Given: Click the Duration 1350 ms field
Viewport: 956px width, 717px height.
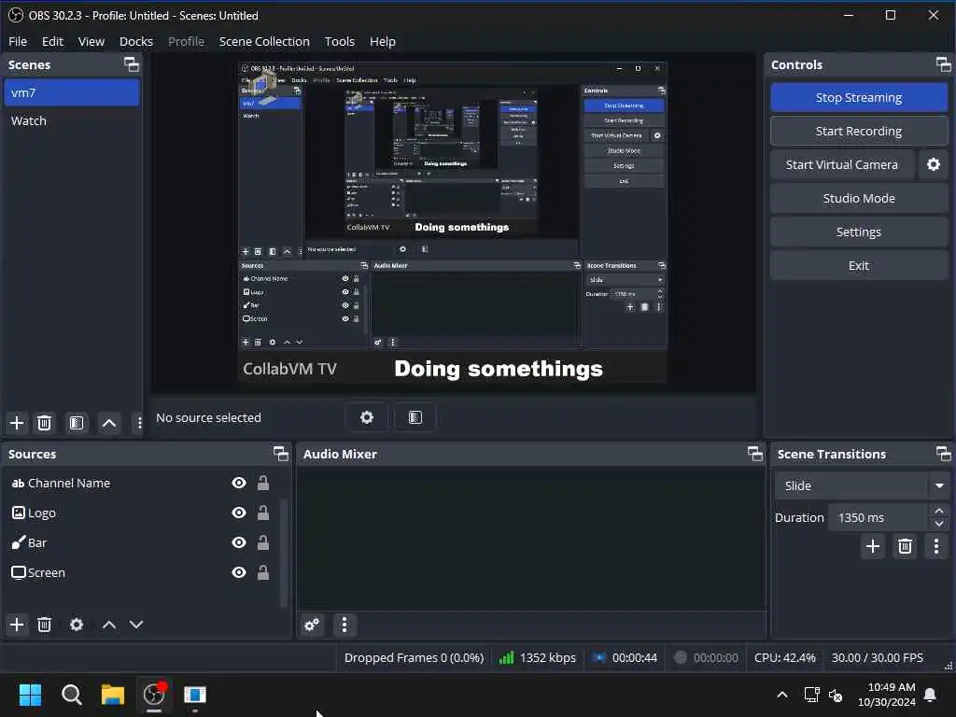Looking at the screenshot, I should point(878,517).
